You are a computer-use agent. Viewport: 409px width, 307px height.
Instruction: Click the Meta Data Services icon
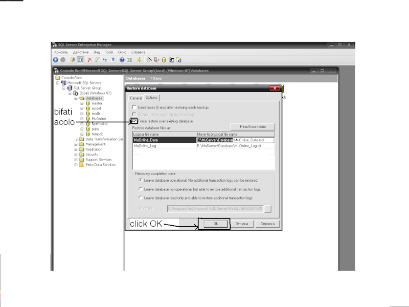tap(82, 165)
